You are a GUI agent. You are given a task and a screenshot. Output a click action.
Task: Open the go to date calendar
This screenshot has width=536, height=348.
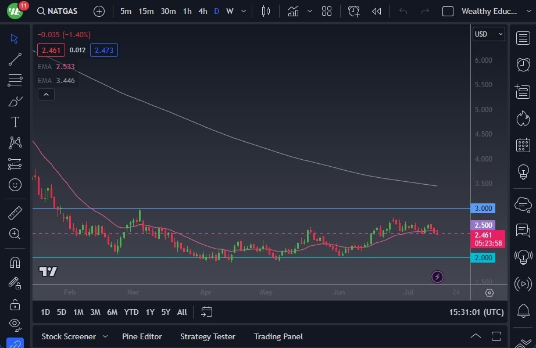[x=207, y=312]
